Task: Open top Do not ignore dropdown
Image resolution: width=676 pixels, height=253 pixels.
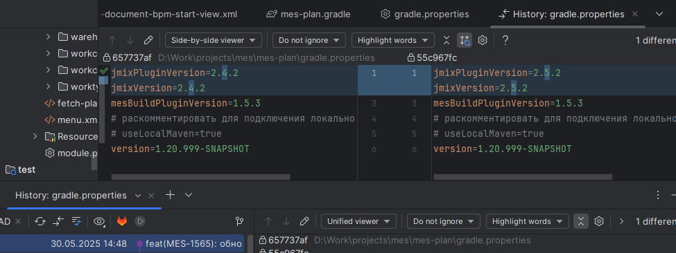Action: (309, 40)
